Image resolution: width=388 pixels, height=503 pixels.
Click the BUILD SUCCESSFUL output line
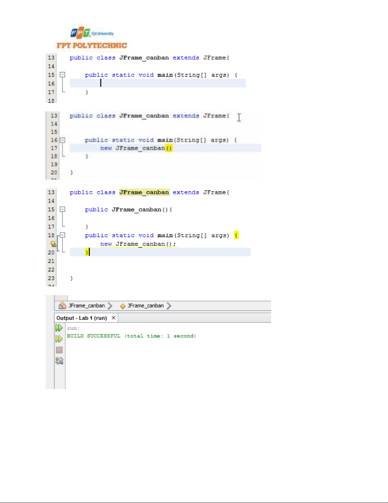131,336
